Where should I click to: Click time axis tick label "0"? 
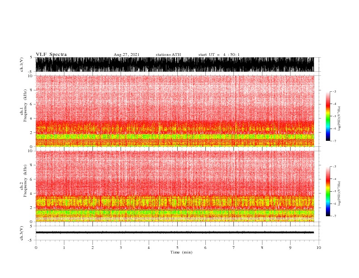(36, 248)
